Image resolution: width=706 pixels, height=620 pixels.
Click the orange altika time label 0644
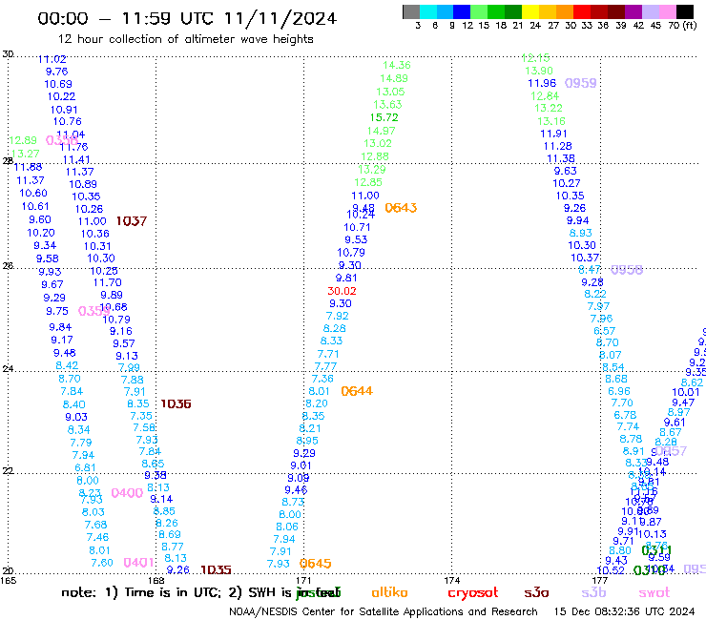[357, 391]
